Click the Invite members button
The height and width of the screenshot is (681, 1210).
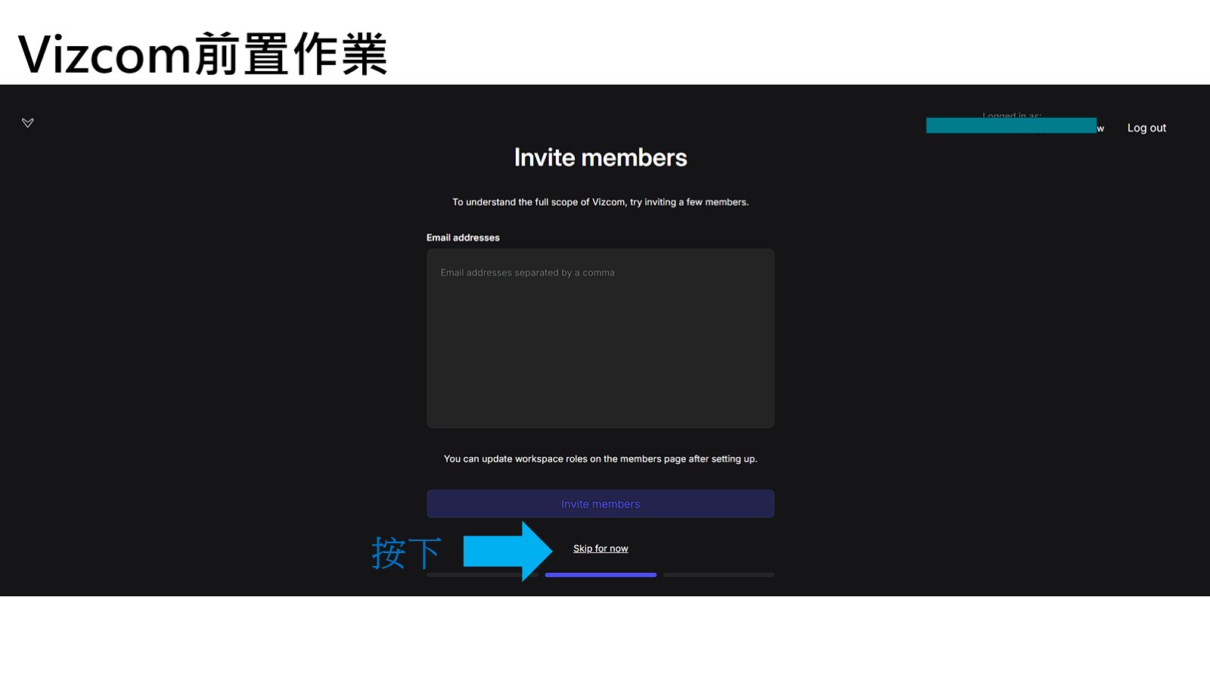point(600,504)
